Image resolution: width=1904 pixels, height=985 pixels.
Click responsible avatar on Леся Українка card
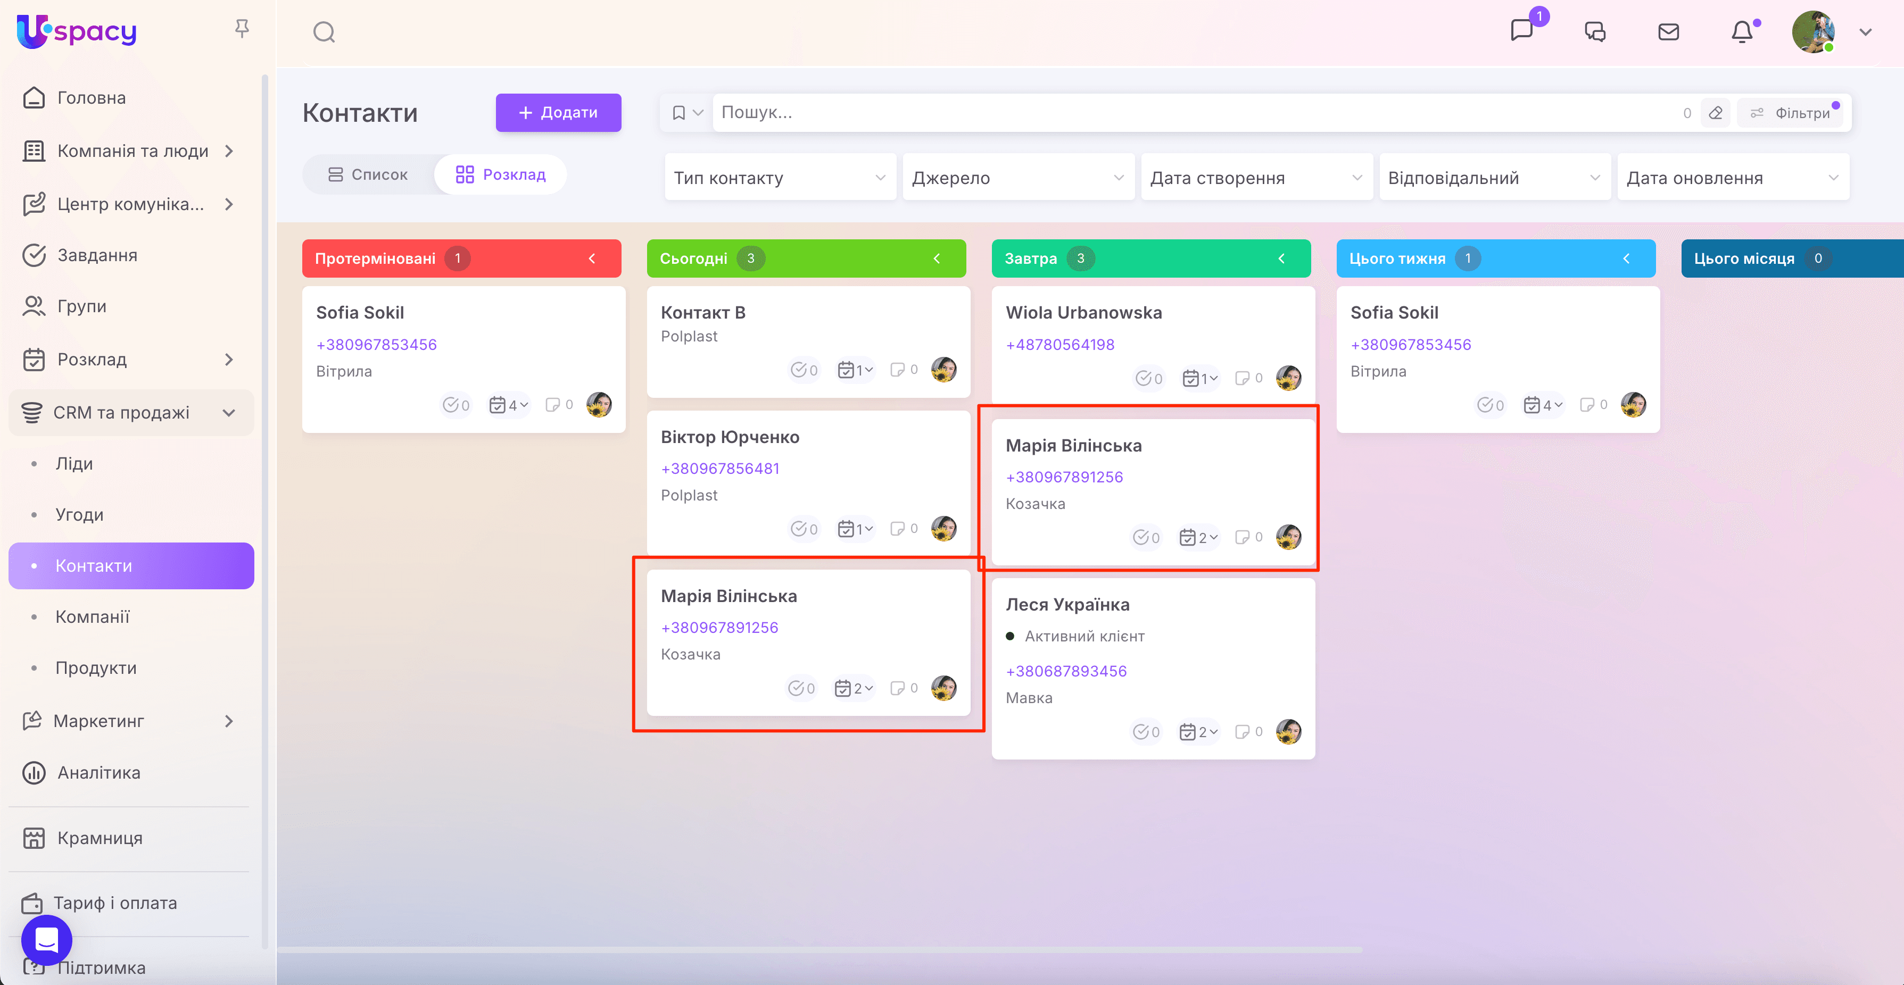pyautogui.click(x=1288, y=731)
